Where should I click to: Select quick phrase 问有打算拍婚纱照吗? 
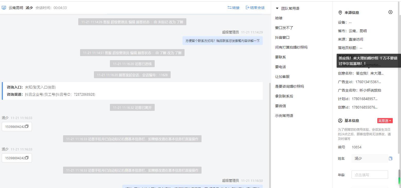tap(291, 47)
